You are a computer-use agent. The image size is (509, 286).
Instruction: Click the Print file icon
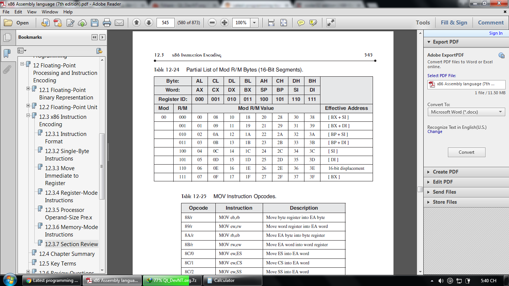107,23
